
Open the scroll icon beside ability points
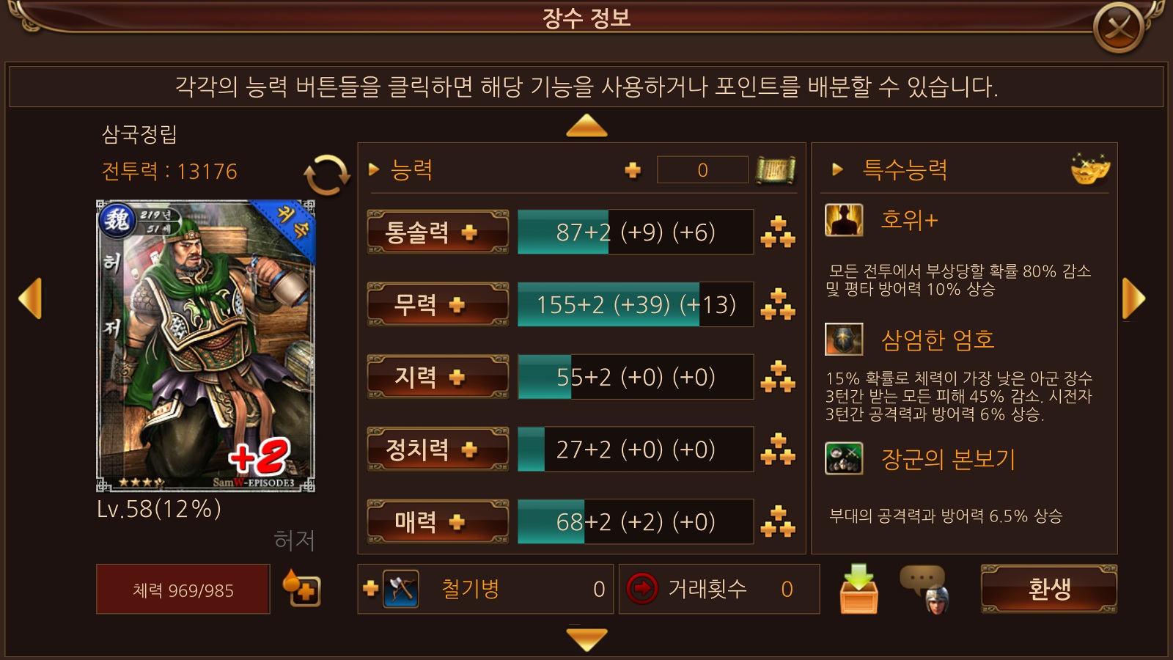coord(776,171)
